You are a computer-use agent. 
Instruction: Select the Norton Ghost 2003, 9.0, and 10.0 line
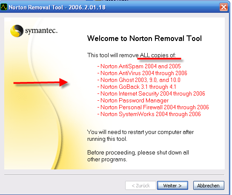click(139, 80)
